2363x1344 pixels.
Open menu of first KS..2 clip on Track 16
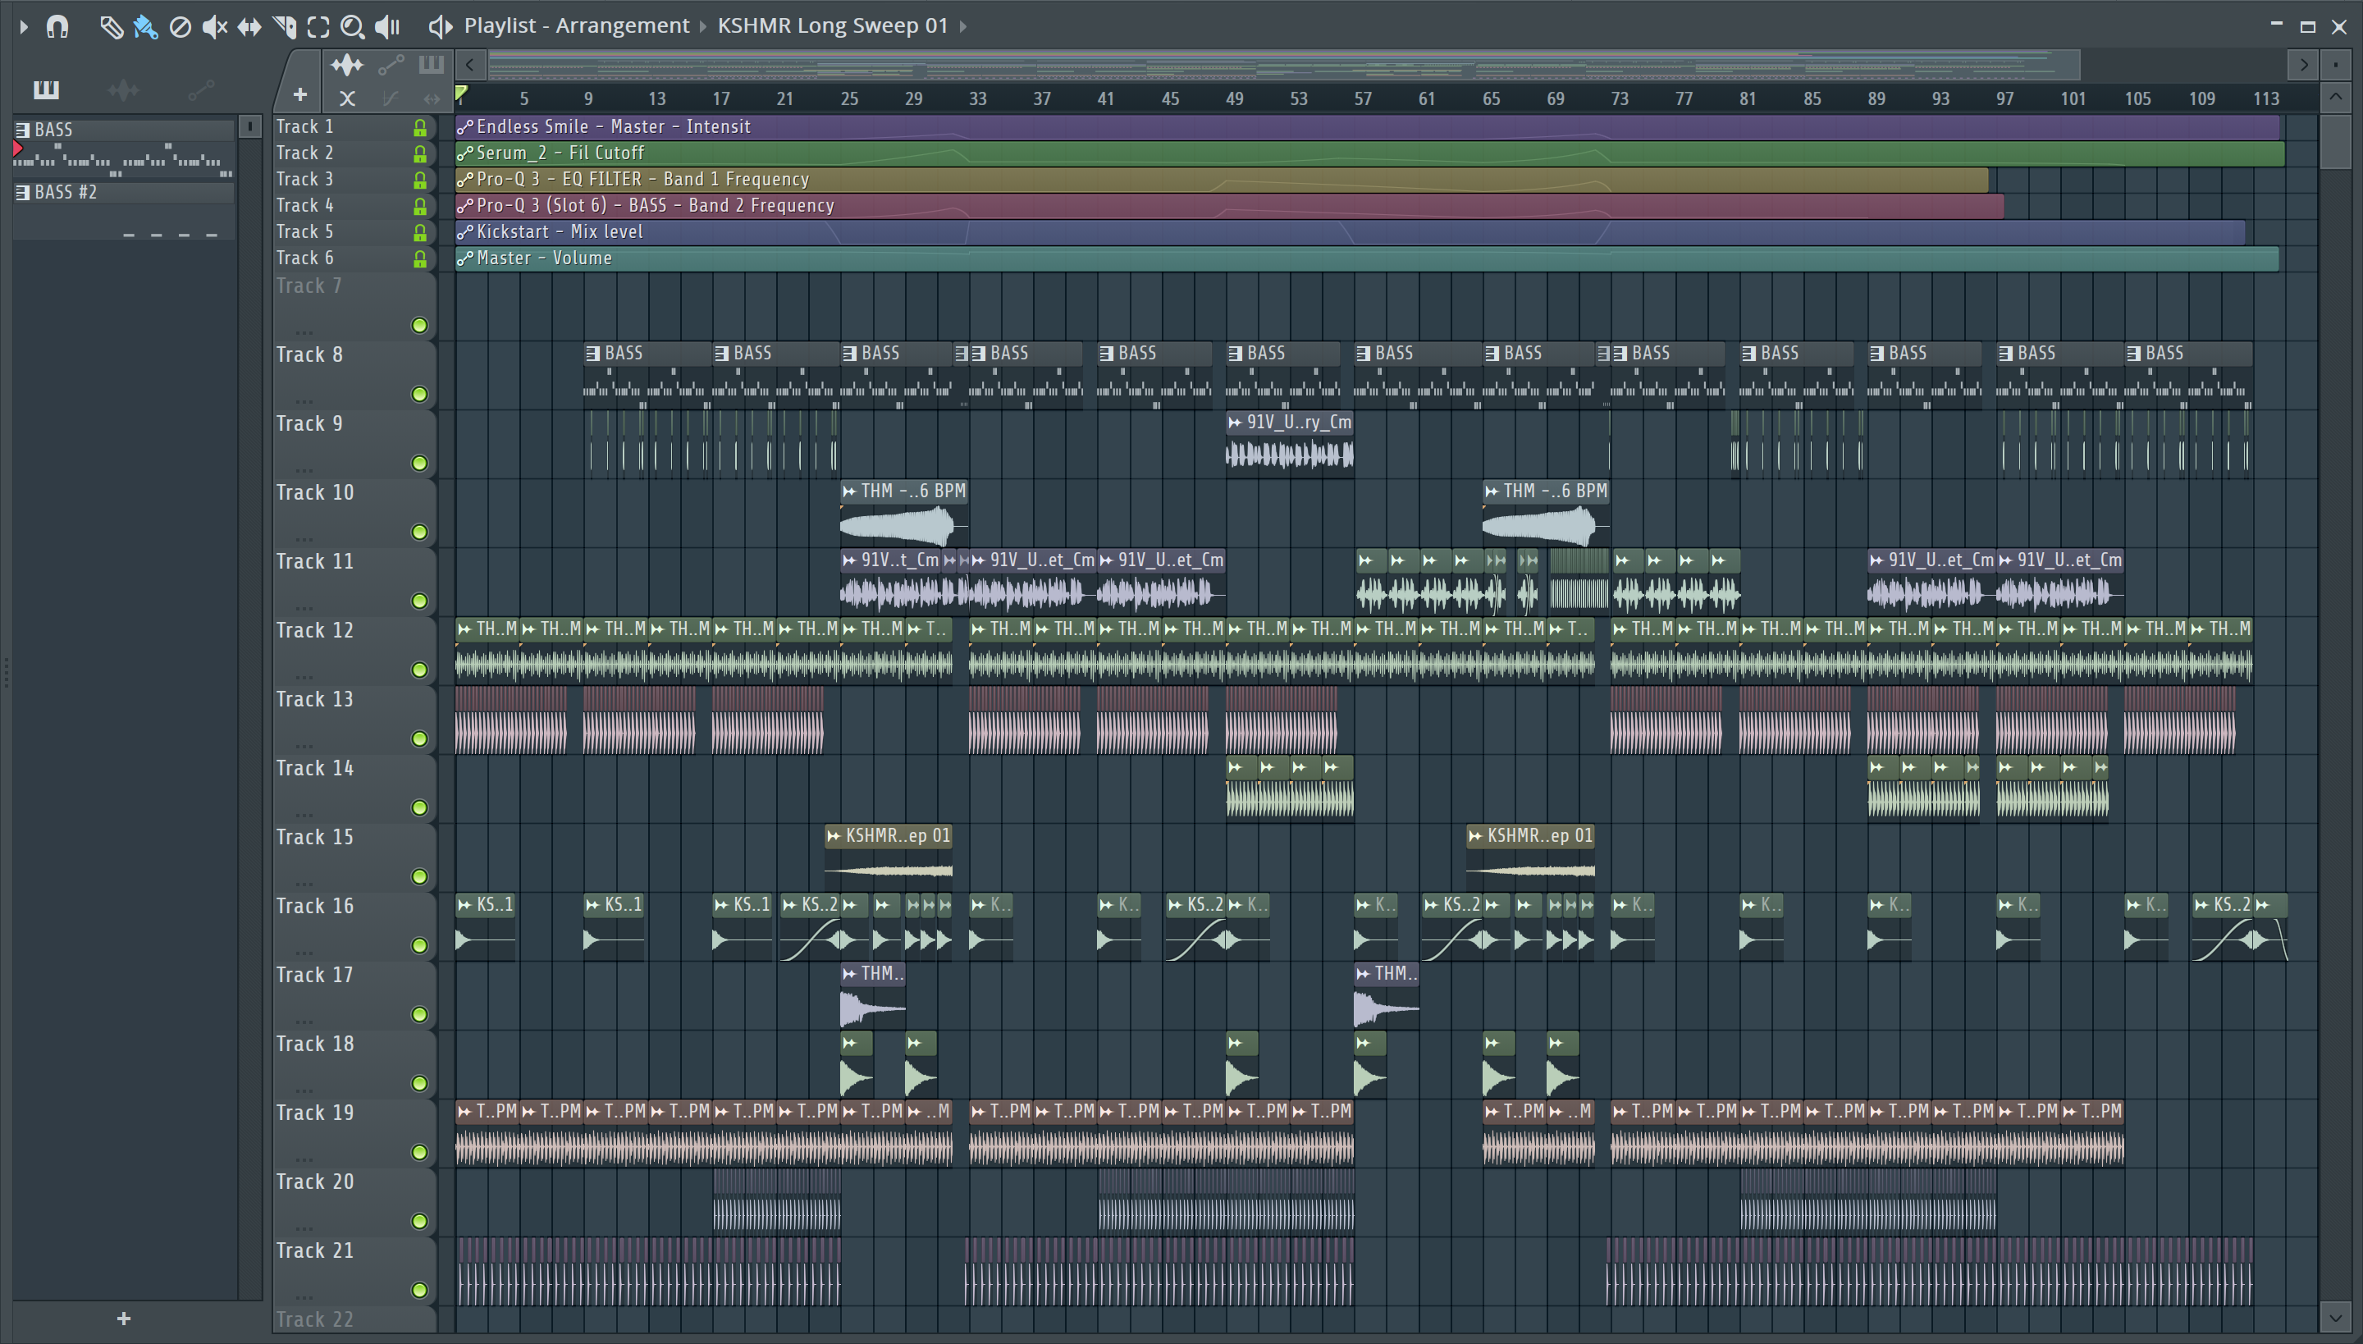click(789, 906)
